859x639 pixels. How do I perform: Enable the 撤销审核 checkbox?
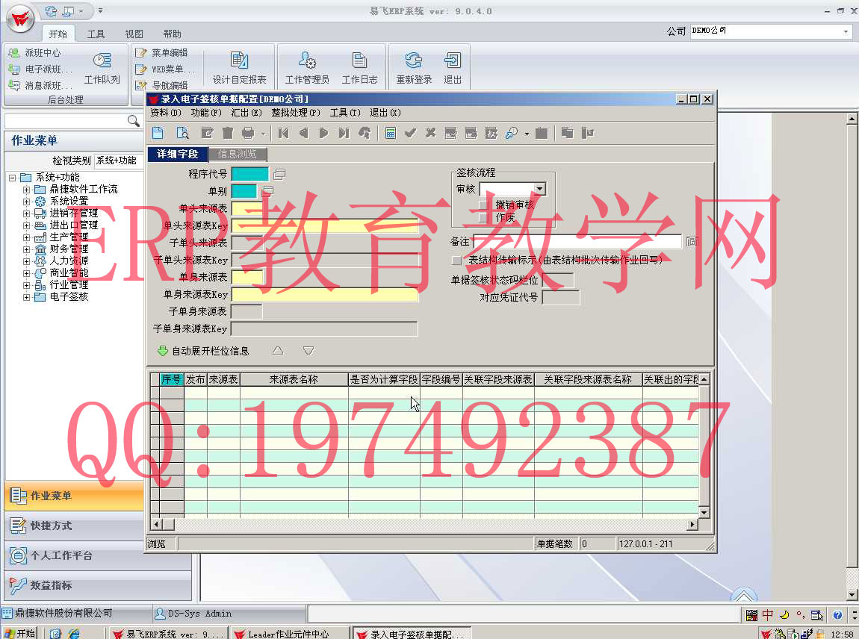tap(484, 205)
